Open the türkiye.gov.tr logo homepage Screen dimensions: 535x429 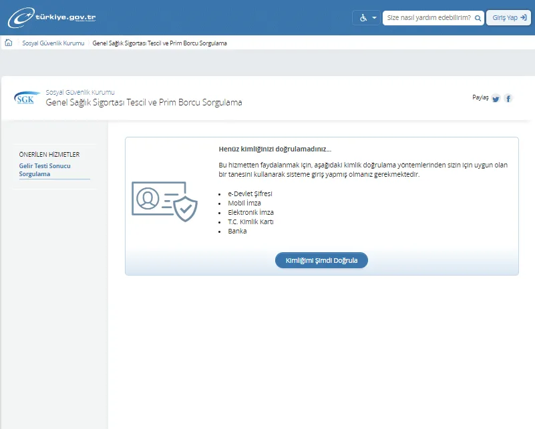pos(52,17)
